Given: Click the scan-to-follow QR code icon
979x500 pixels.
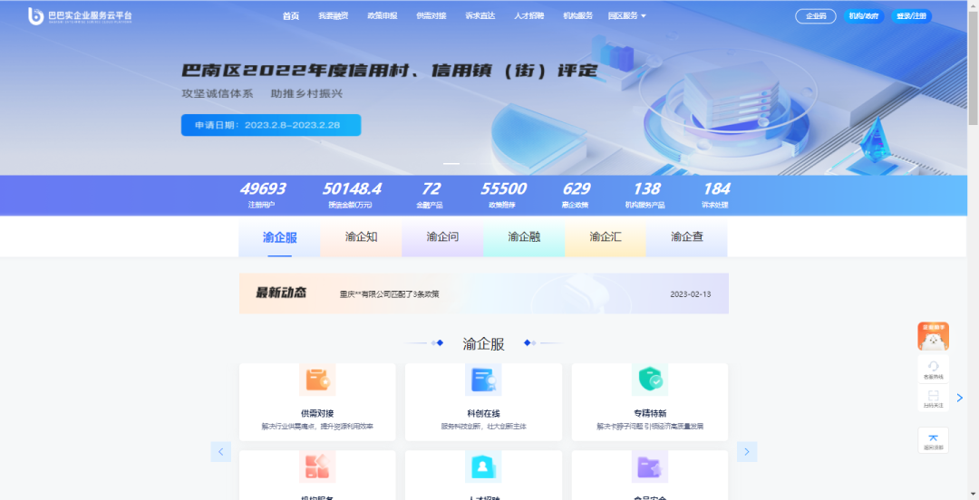Looking at the screenshot, I should (933, 397).
